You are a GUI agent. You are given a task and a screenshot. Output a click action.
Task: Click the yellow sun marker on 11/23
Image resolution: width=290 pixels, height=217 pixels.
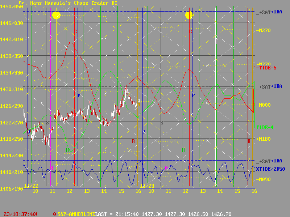[x=189, y=15]
